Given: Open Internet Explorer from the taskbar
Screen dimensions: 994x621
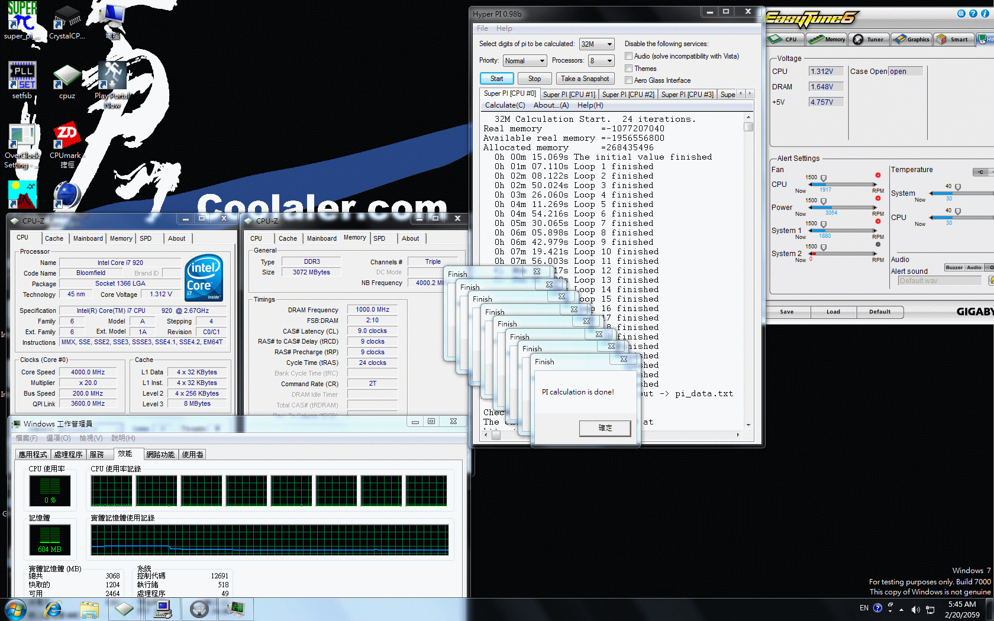Looking at the screenshot, I should coord(53,609).
